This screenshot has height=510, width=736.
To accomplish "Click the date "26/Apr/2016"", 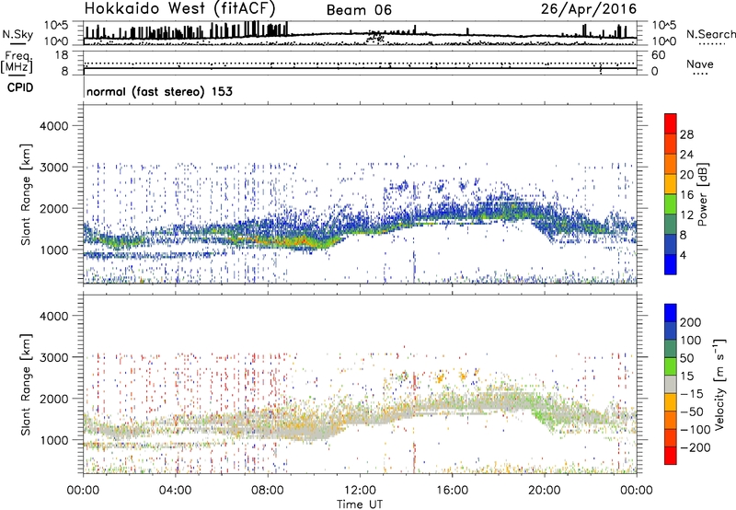I will pos(589,9).
